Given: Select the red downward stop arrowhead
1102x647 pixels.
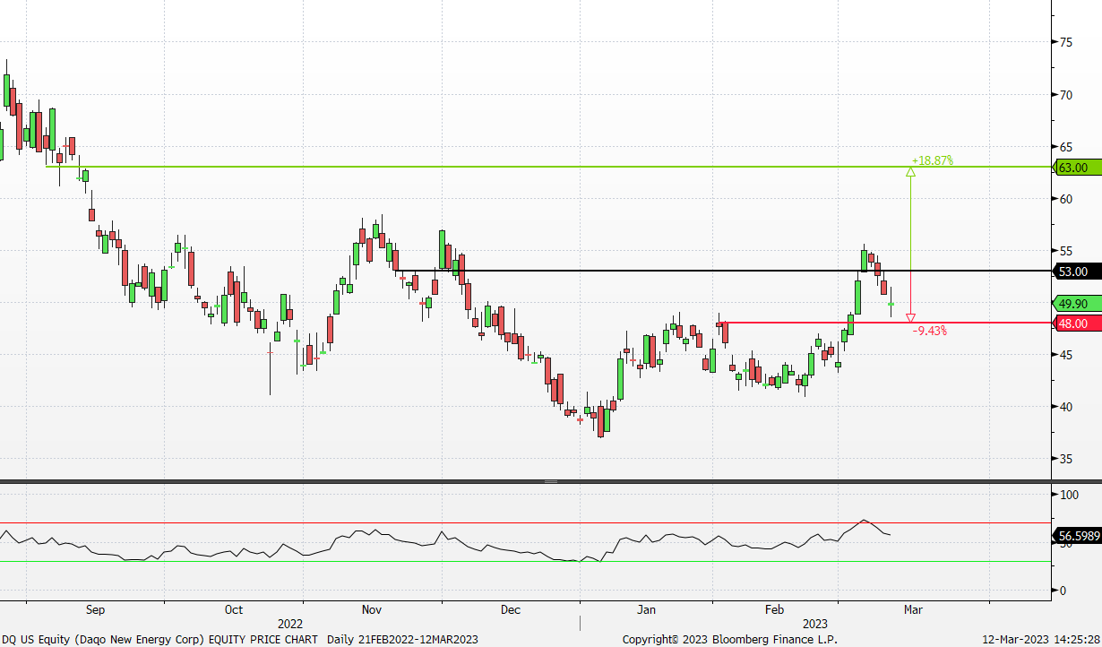Looking at the screenshot, I should pos(911,317).
